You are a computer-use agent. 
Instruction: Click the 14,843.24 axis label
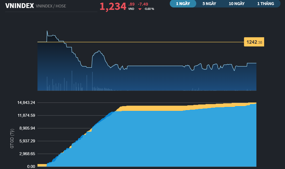coord(26,103)
